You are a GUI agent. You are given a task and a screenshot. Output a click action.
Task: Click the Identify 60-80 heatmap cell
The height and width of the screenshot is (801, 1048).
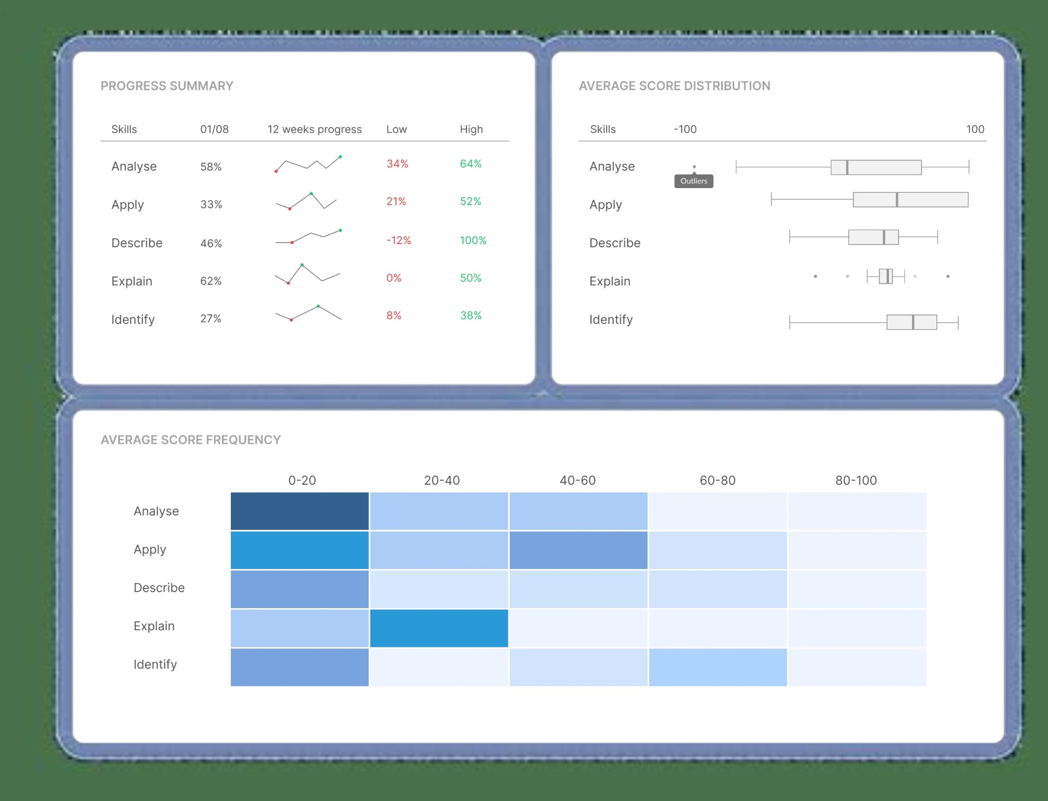(x=717, y=667)
